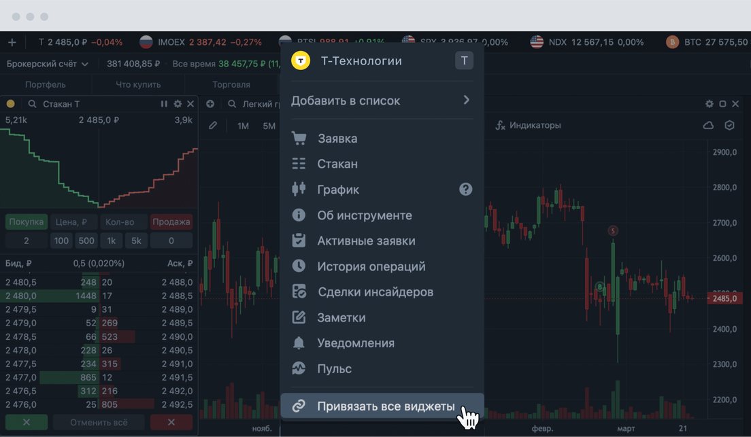Switch to the Портфель tab

tap(46, 85)
